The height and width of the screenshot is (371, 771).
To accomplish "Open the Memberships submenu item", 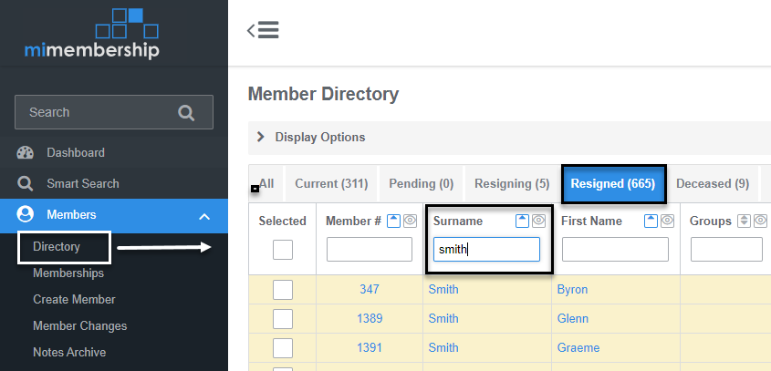I will [x=68, y=273].
